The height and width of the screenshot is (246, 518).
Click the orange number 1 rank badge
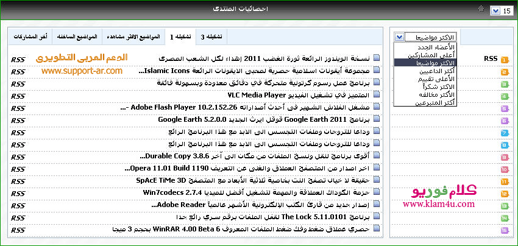pyautogui.click(x=504, y=60)
